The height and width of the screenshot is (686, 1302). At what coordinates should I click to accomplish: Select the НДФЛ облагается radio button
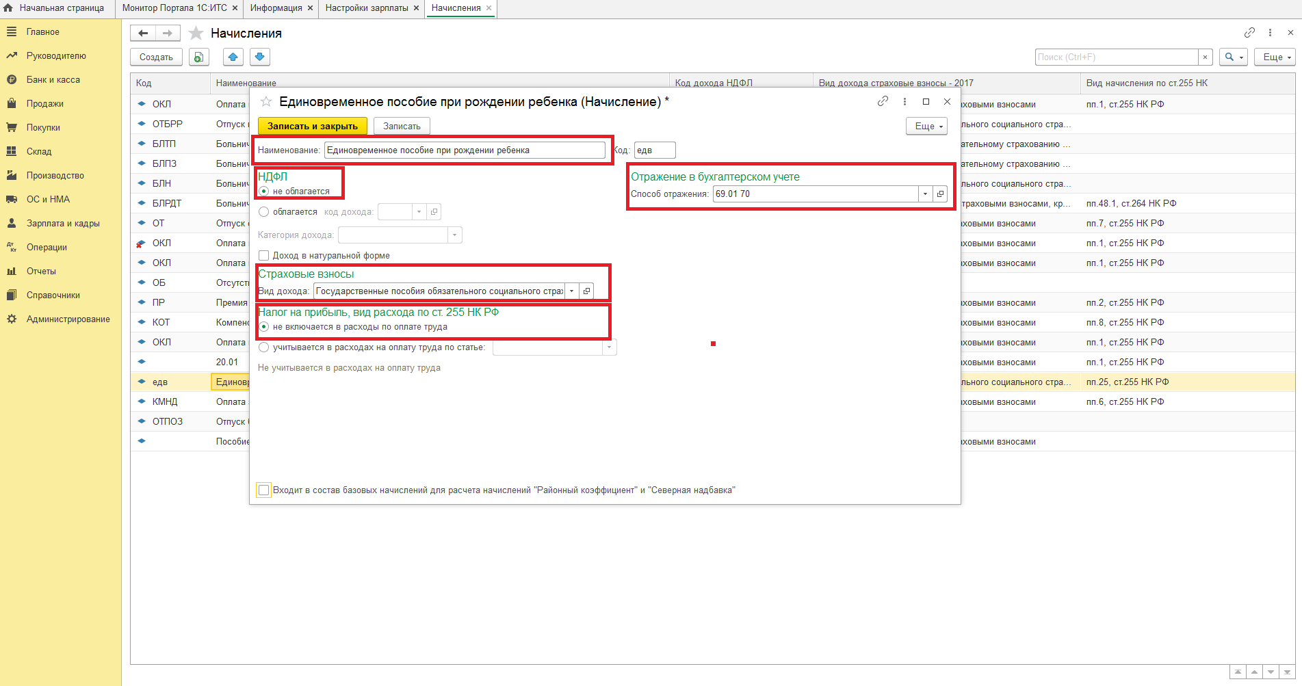[x=264, y=212]
